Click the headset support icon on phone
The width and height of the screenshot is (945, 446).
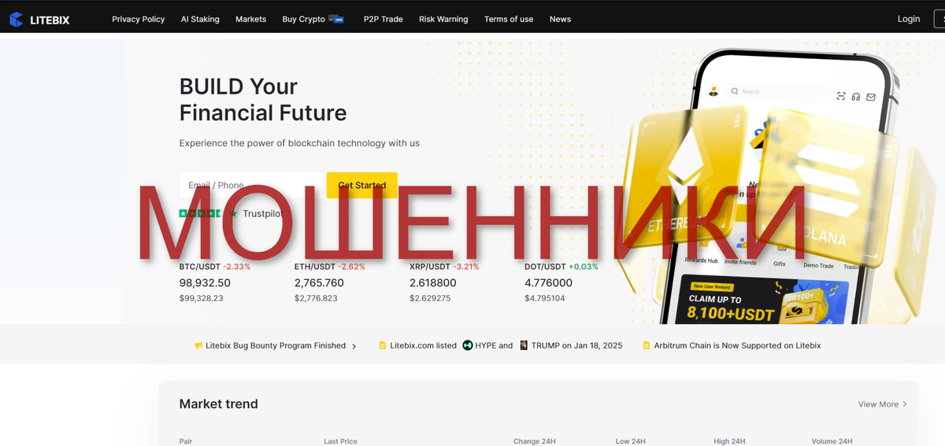click(x=856, y=97)
